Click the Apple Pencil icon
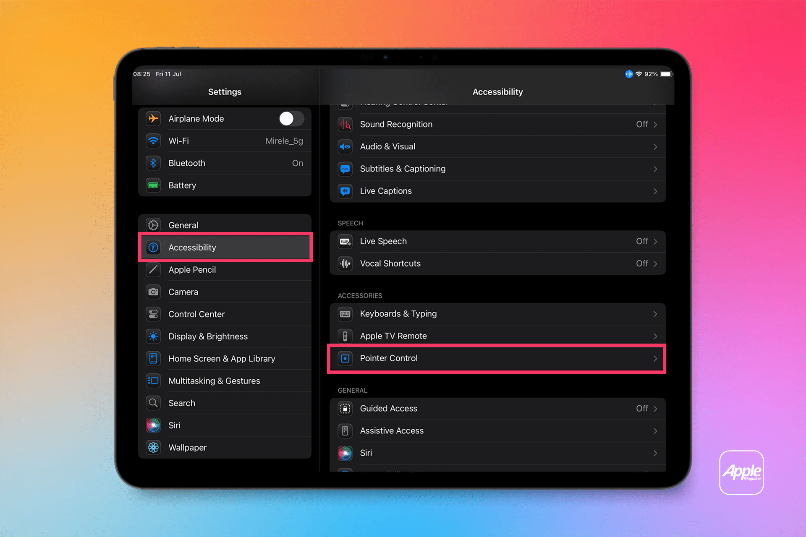 click(153, 270)
